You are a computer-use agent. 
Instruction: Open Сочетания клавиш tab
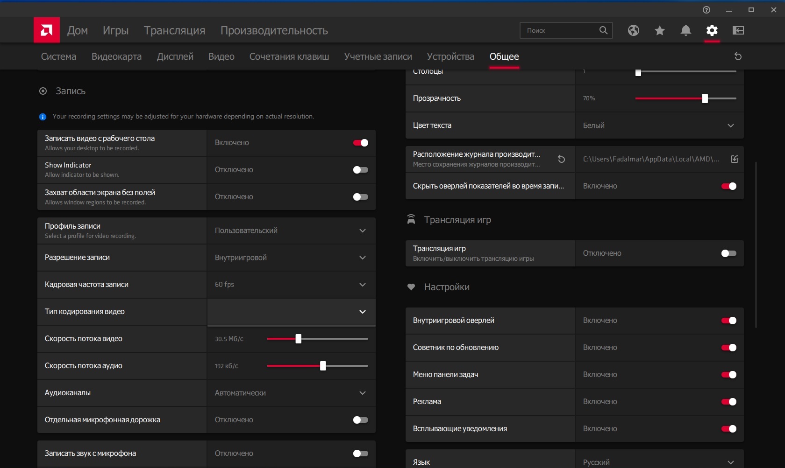pyautogui.click(x=289, y=56)
